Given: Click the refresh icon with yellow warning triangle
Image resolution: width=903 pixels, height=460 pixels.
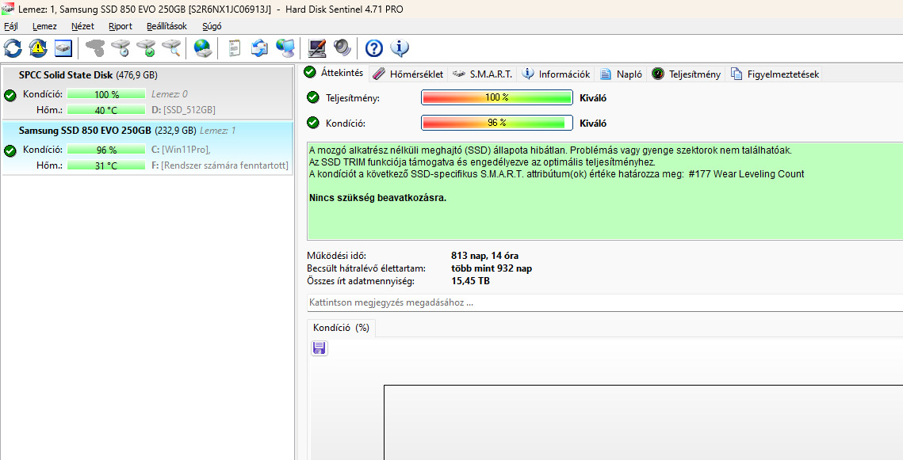Looking at the screenshot, I should click(x=38, y=48).
